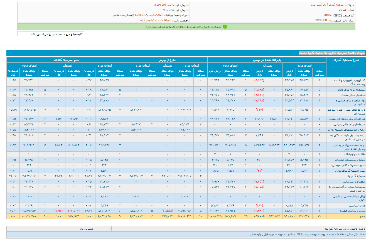Click the جمع total row label
Image resolution: width=371 pixels, height=243 pixels.
[362, 216]
